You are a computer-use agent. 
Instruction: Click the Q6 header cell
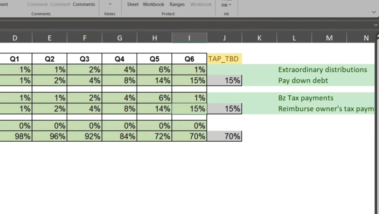pos(189,59)
